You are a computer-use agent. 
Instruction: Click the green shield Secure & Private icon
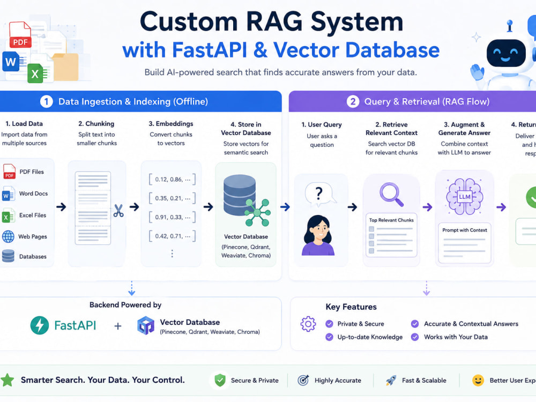coord(220,380)
